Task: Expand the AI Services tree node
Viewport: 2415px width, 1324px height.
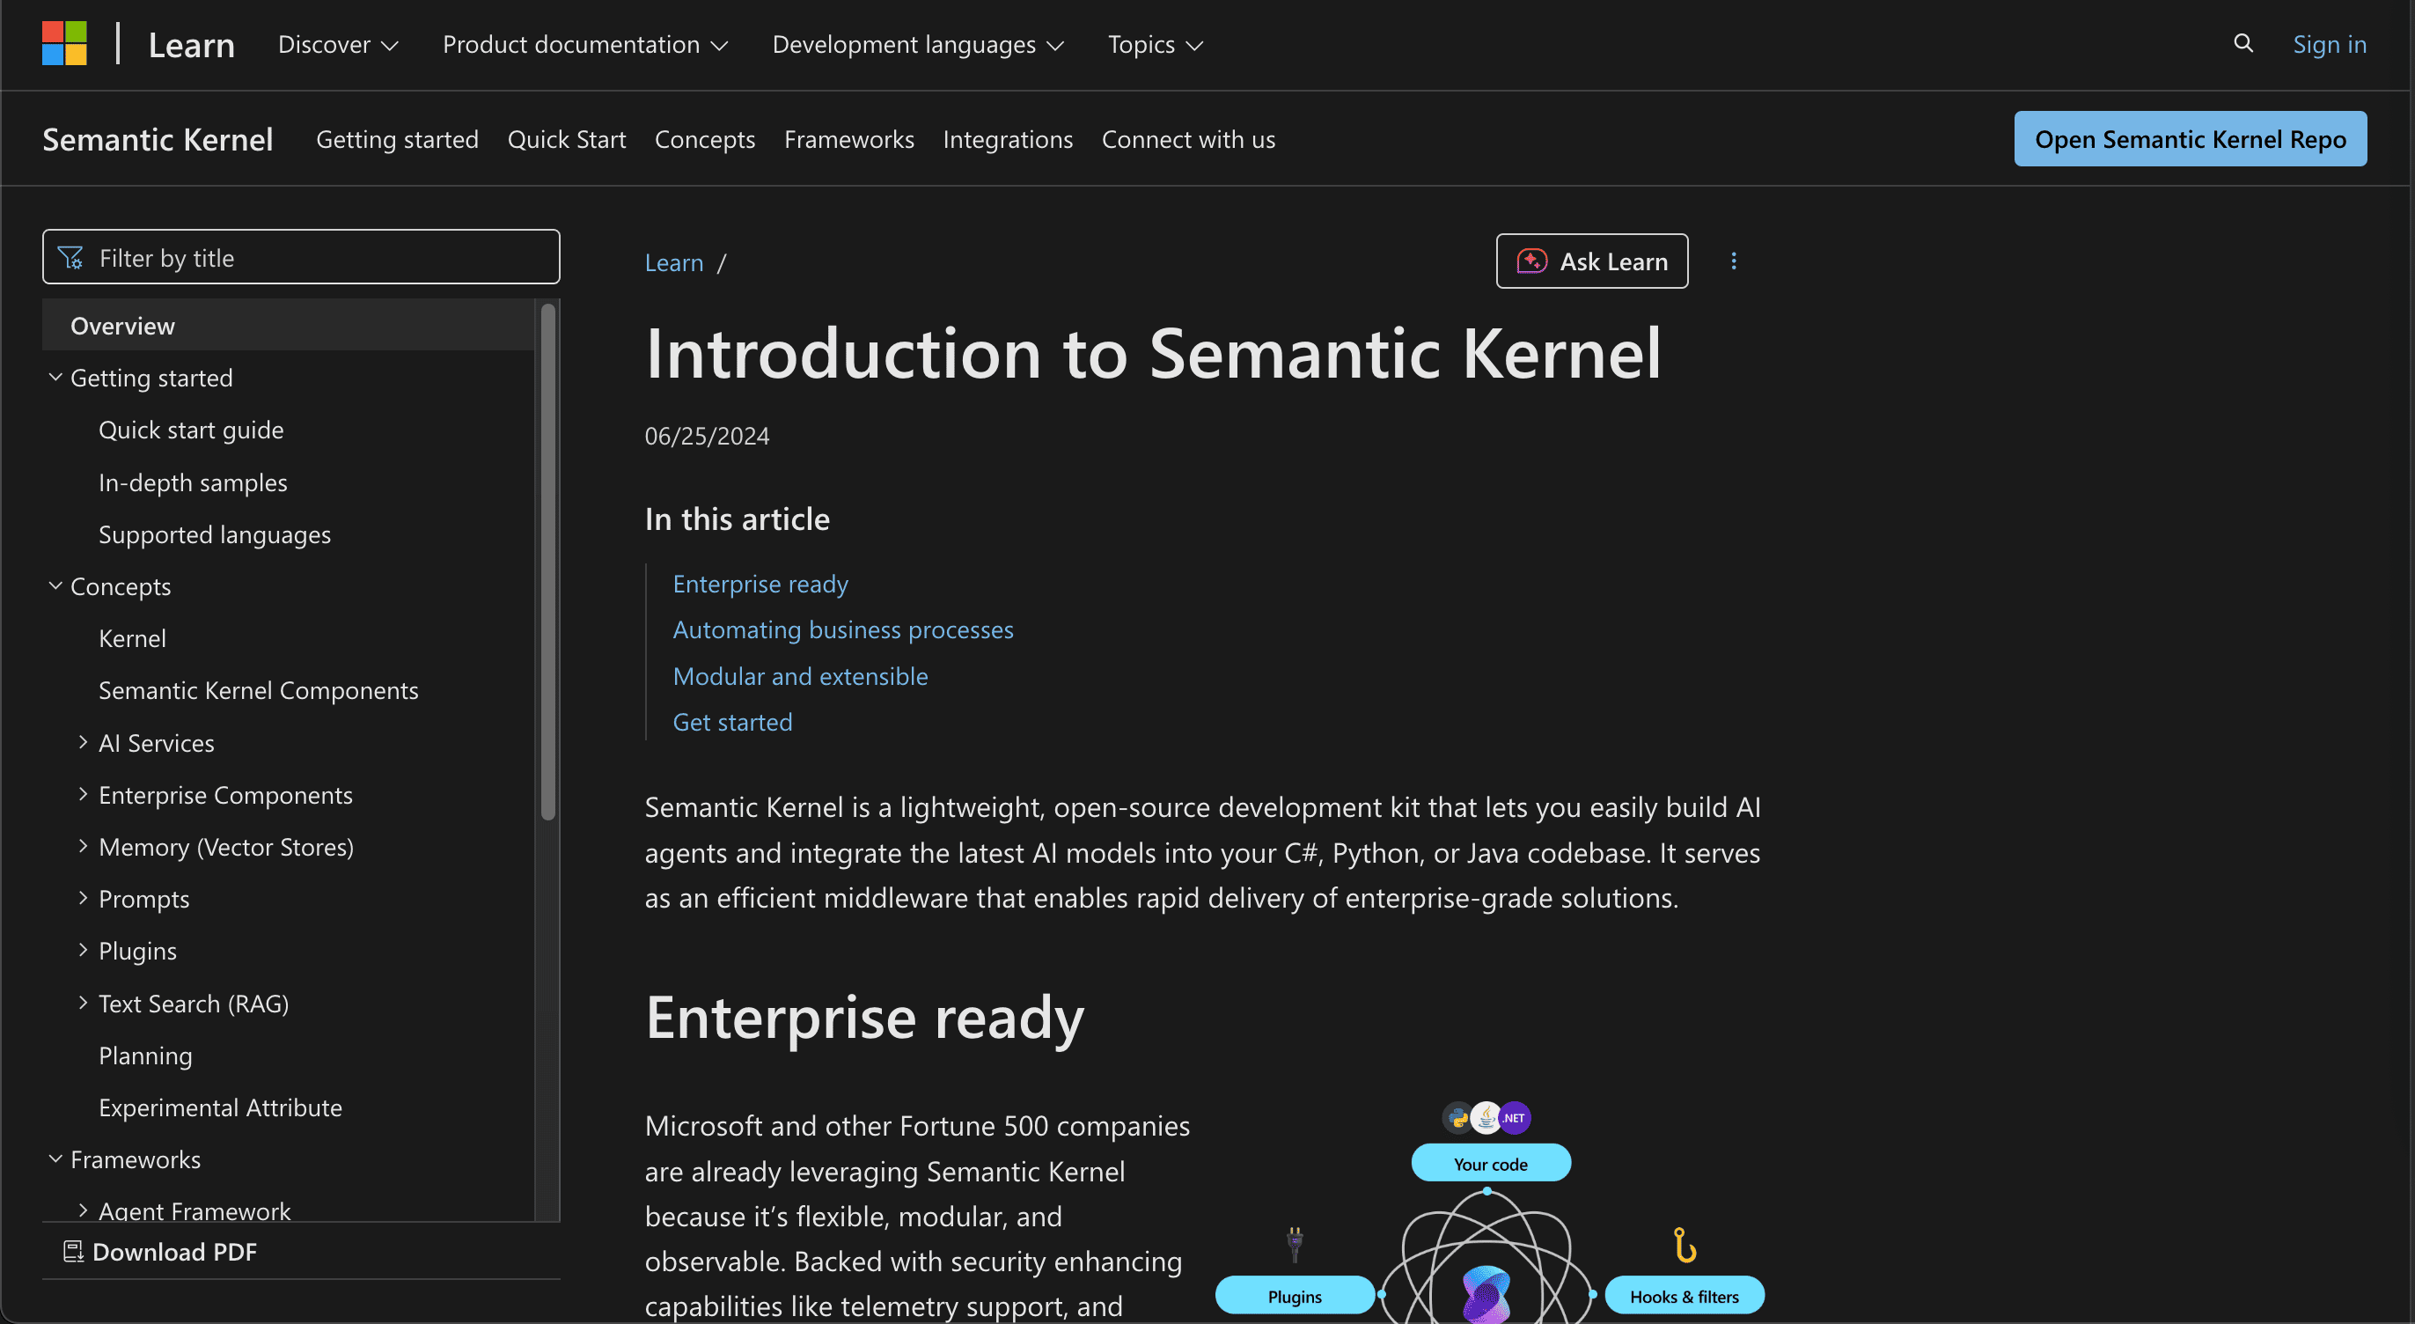Action: pyautogui.click(x=83, y=742)
